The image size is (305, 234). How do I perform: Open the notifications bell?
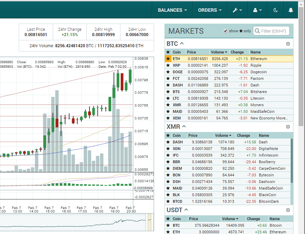(x=291, y=10)
